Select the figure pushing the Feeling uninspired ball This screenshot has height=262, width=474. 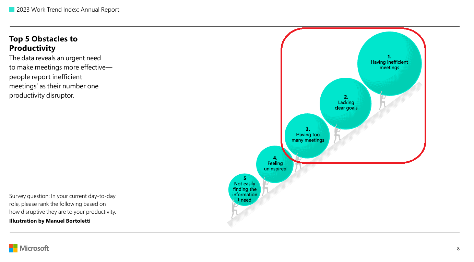[x=265, y=187]
